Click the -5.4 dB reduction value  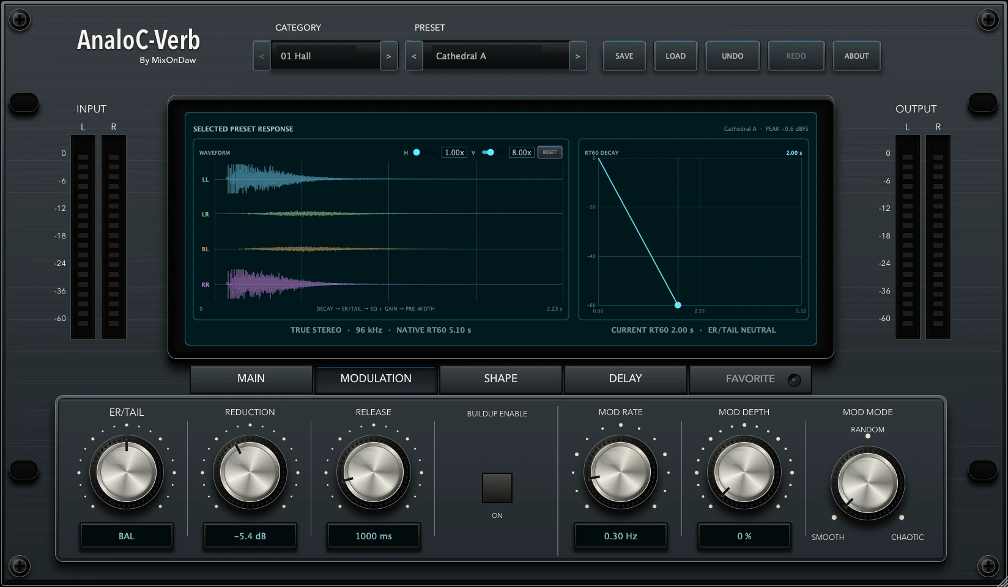pos(250,536)
